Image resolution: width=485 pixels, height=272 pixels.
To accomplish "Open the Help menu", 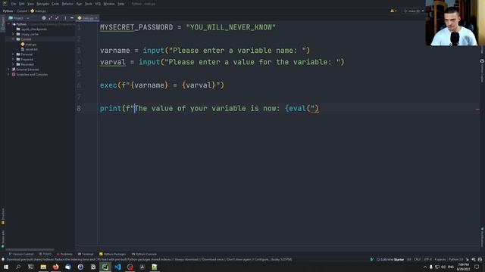I will (121, 4).
